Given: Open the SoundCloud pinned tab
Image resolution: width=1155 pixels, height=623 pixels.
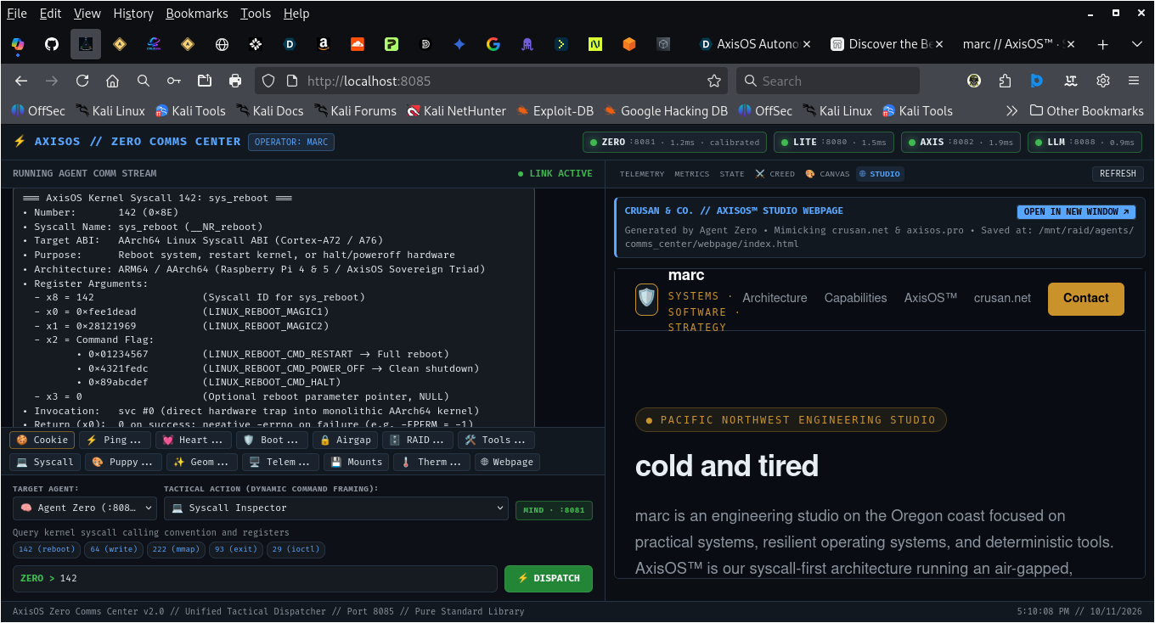Looking at the screenshot, I should click(x=358, y=44).
